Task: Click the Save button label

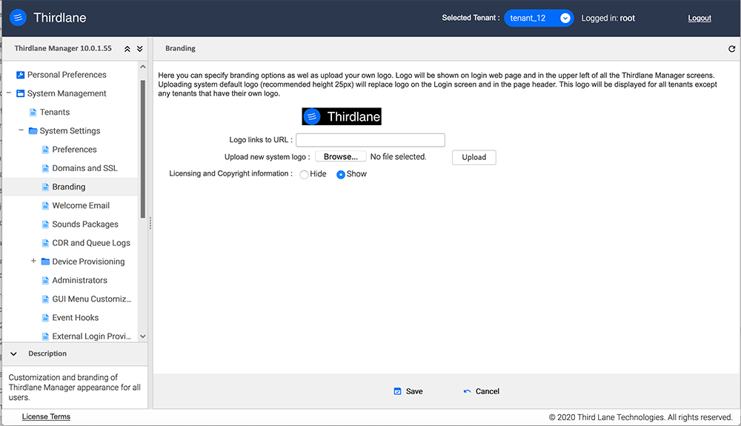Action: point(414,391)
